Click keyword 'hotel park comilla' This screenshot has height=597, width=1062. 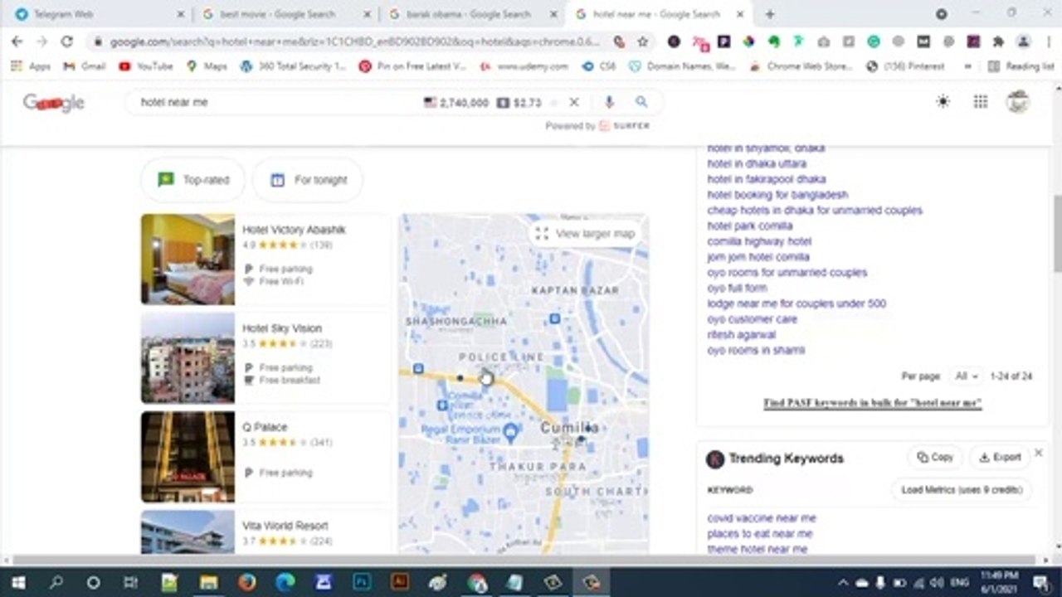pos(749,226)
